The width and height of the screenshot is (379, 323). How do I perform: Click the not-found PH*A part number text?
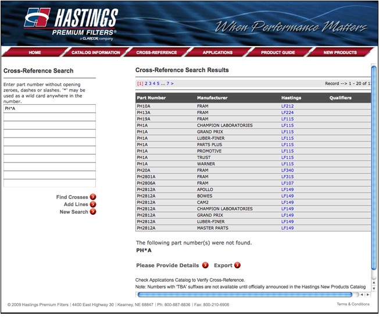tap(144, 250)
